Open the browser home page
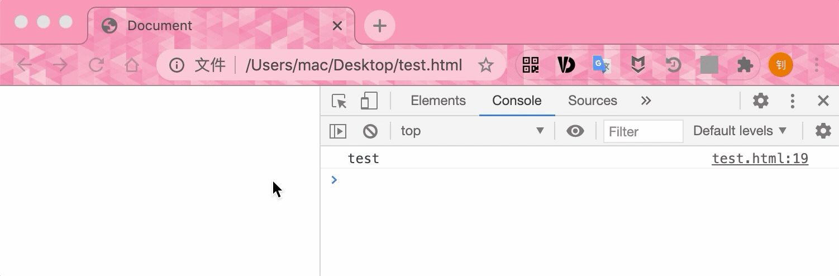The image size is (839, 276). pos(131,65)
